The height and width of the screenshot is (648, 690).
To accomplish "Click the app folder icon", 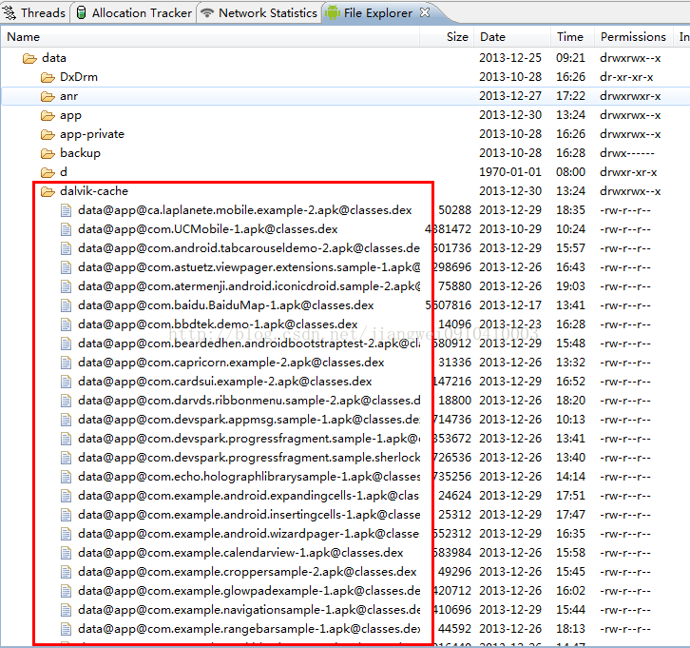I will [x=48, y=115].
